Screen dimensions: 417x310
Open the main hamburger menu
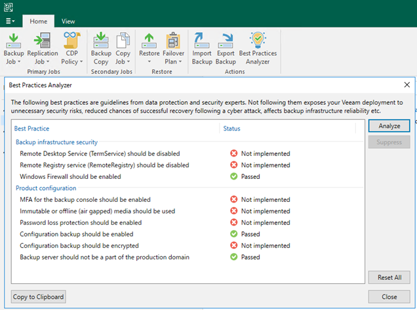[x=10, y=21]
